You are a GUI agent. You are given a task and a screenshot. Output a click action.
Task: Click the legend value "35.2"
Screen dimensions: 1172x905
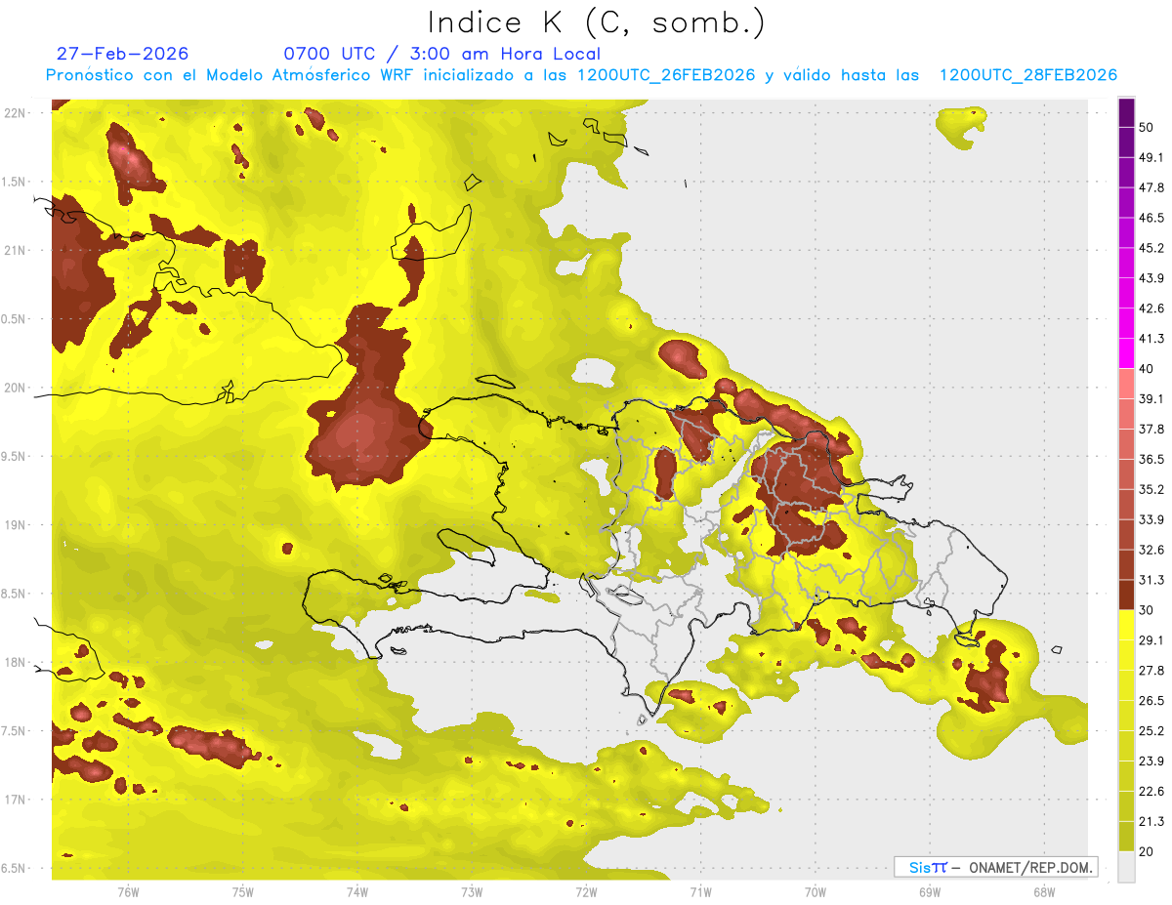click(x=1152, y=489)
